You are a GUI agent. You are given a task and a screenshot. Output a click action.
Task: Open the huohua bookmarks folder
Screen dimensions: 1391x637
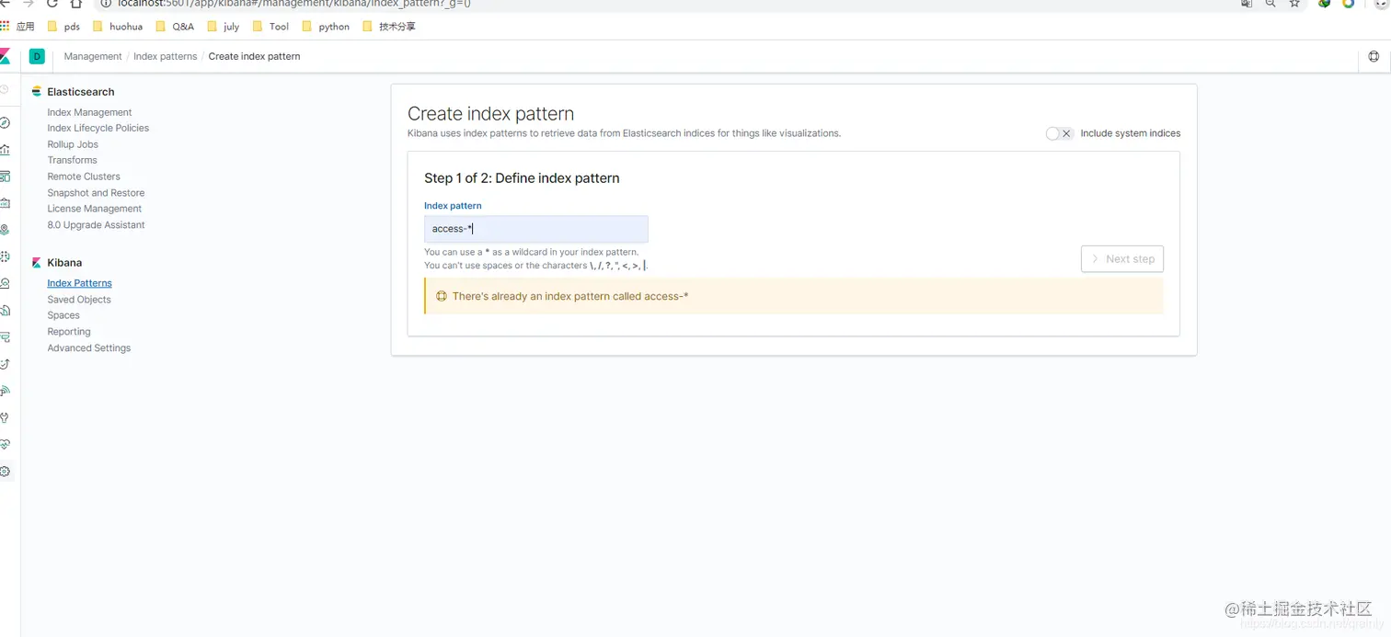coord(118,27)
